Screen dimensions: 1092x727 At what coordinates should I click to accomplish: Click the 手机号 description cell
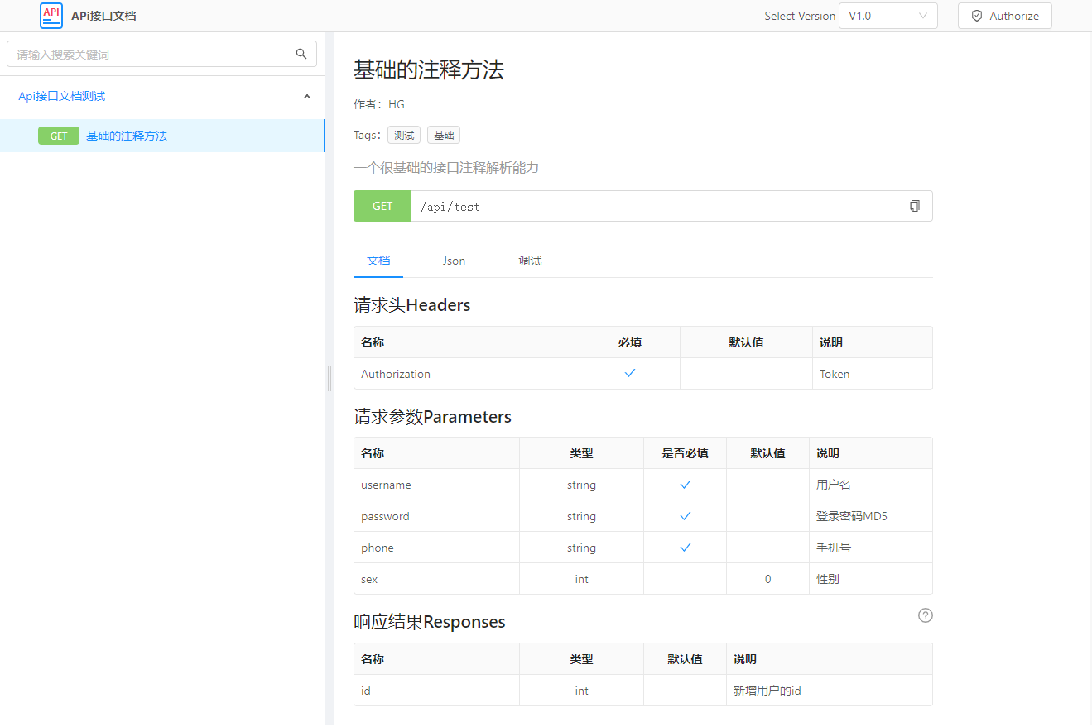(x=871, y=548)
